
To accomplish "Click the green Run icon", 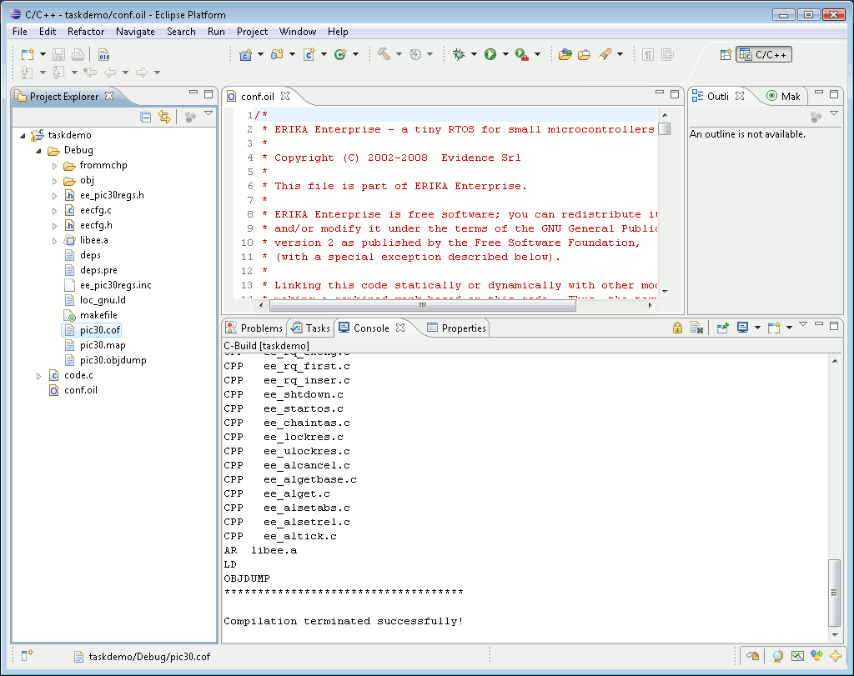I will tap(490, 54).
